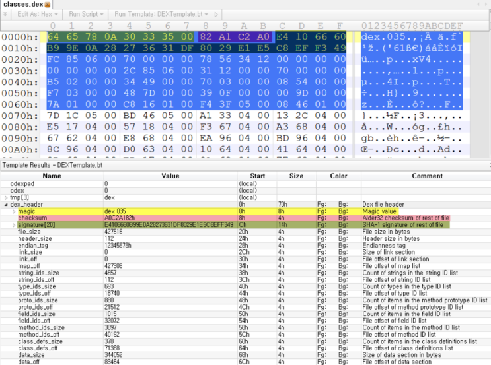Open the Edit As: Hex dropdown
Image resolution: width=491 pixels, height=365 pixels.
click(x=38, y=14)
